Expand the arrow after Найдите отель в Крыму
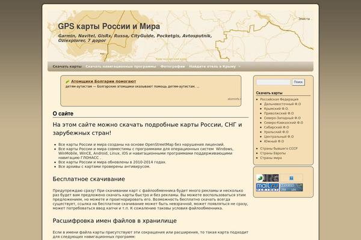 click(x=239, y=67)
